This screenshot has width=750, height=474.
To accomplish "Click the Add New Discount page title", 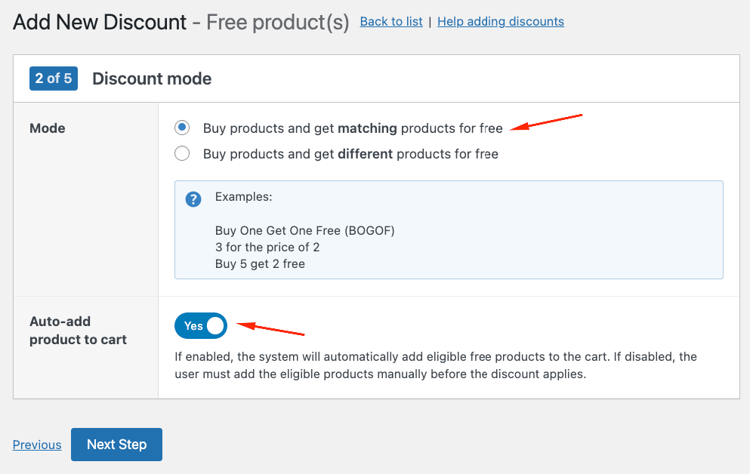I will [x=99, y=22].
